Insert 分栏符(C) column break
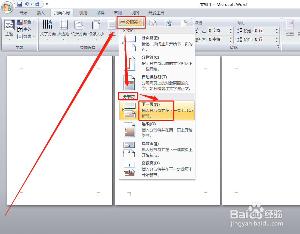Viewport: 300px width, 234px height. (x=157, y=63)
